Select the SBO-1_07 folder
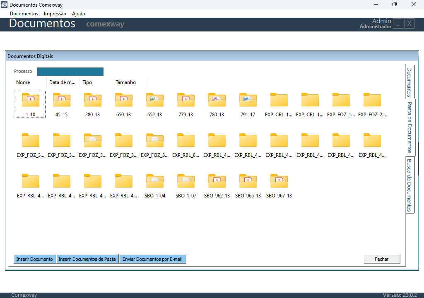The image size is (424, 298). click(186, 185)
